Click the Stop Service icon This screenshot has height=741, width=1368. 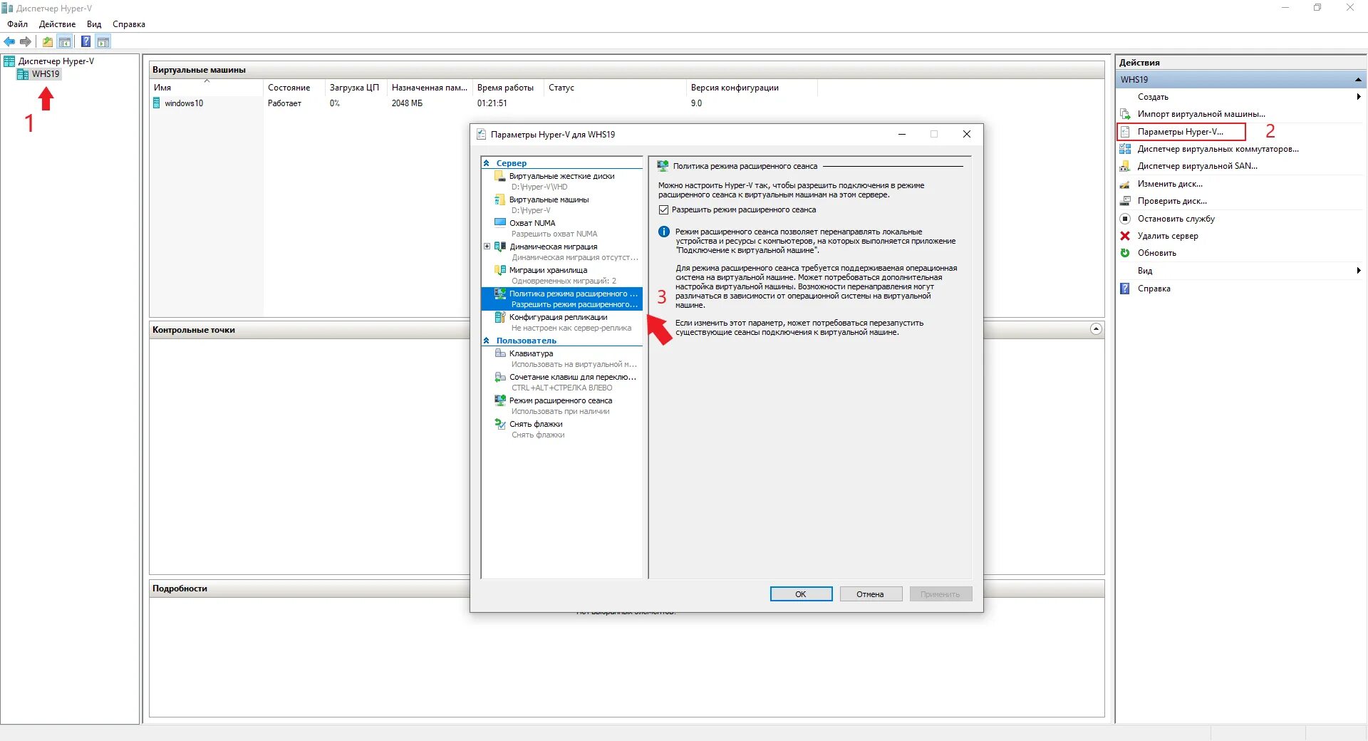coord(1125,219)
